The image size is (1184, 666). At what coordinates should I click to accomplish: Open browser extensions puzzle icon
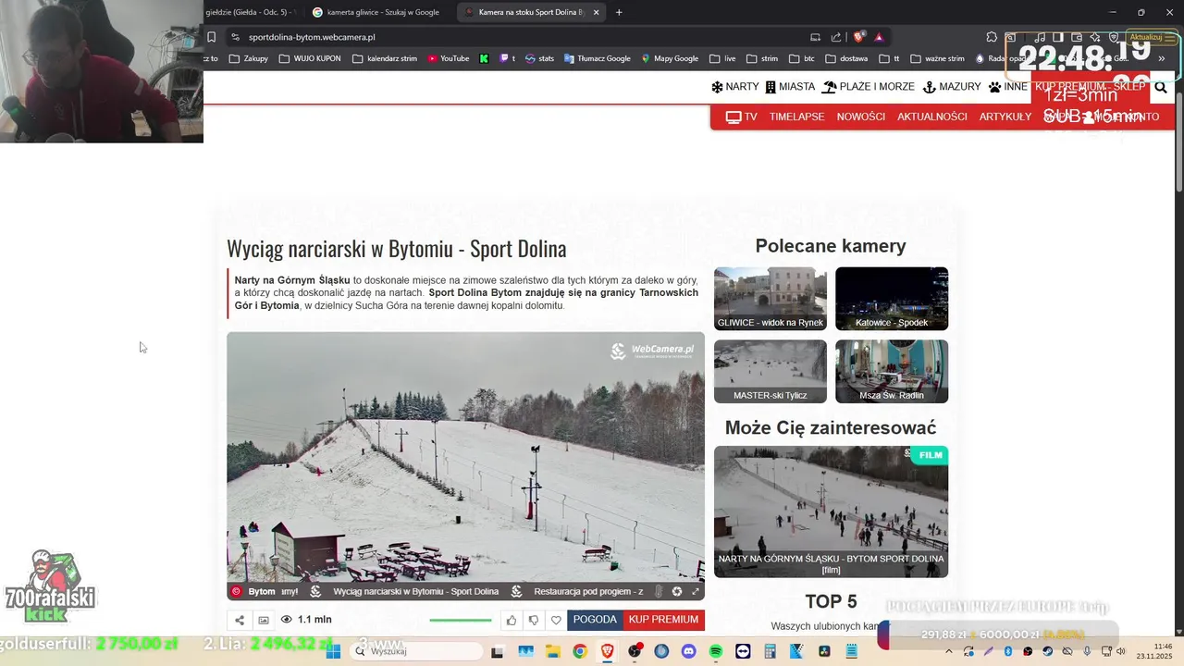[992, 37]
